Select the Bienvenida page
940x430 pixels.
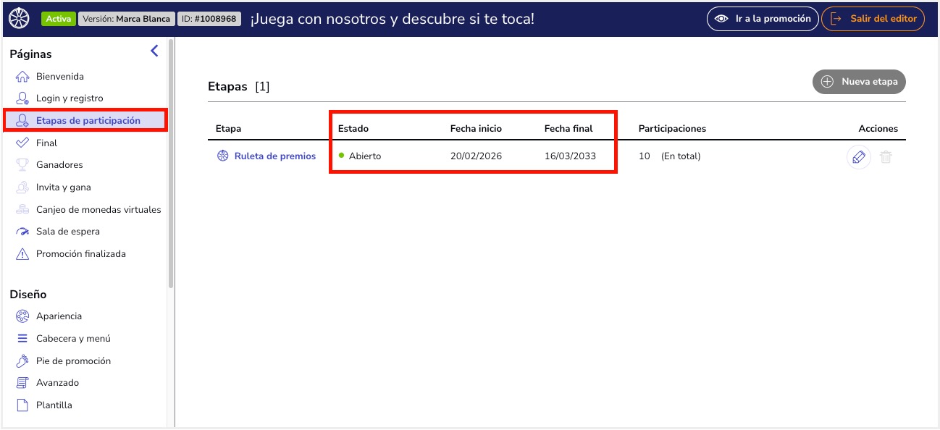60,76
